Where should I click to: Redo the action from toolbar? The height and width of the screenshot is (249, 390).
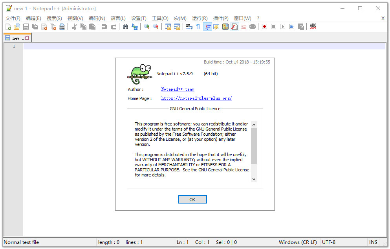pyautogui.click(x=114, y=27)
